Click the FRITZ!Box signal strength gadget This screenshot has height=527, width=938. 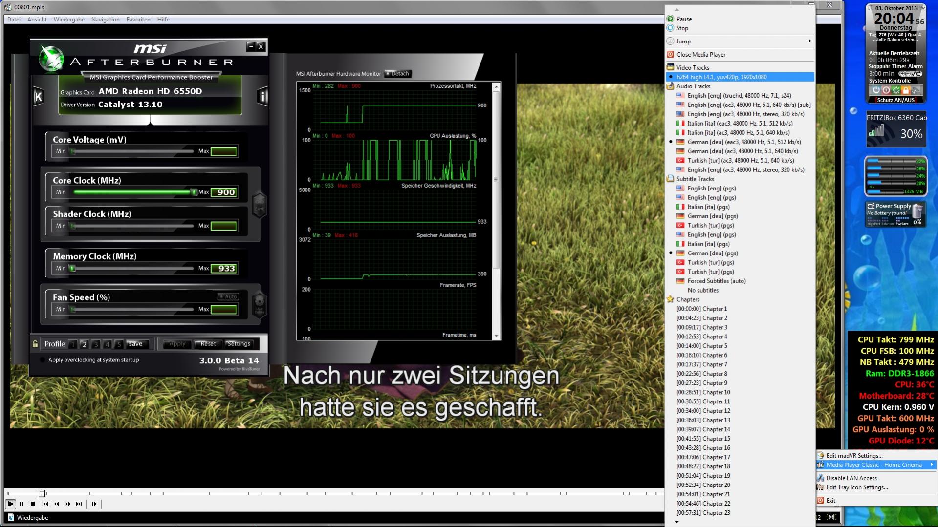(896, 130)
